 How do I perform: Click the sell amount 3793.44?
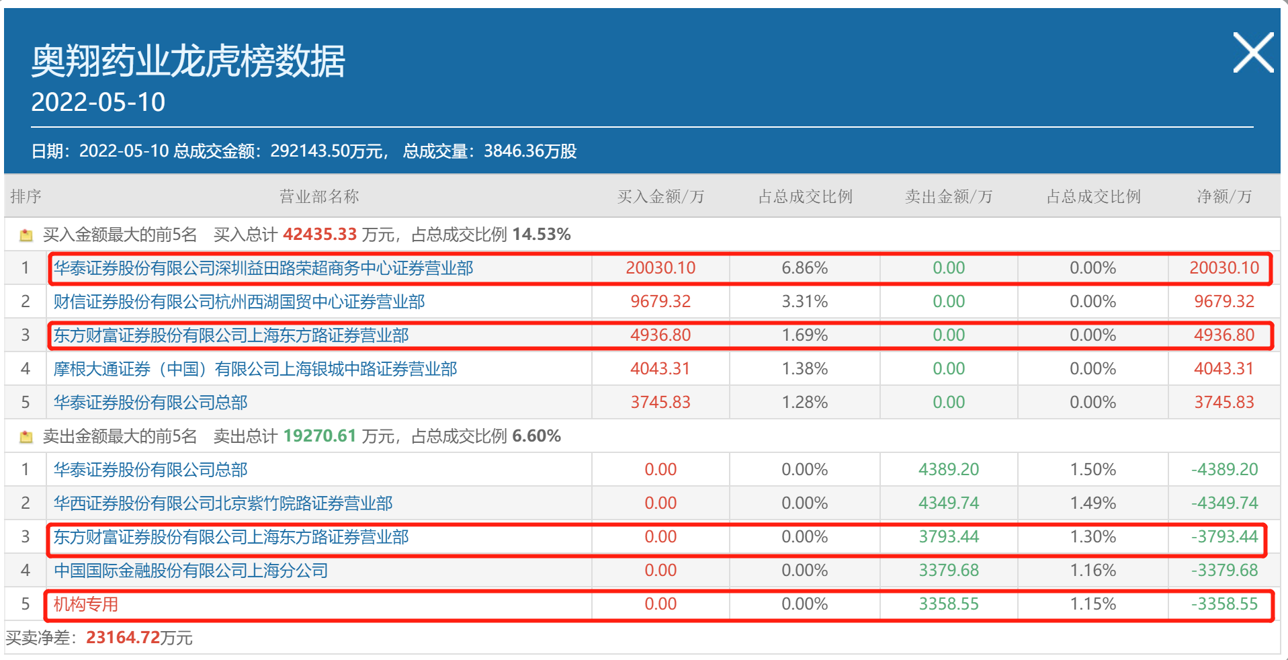point(949,537)
